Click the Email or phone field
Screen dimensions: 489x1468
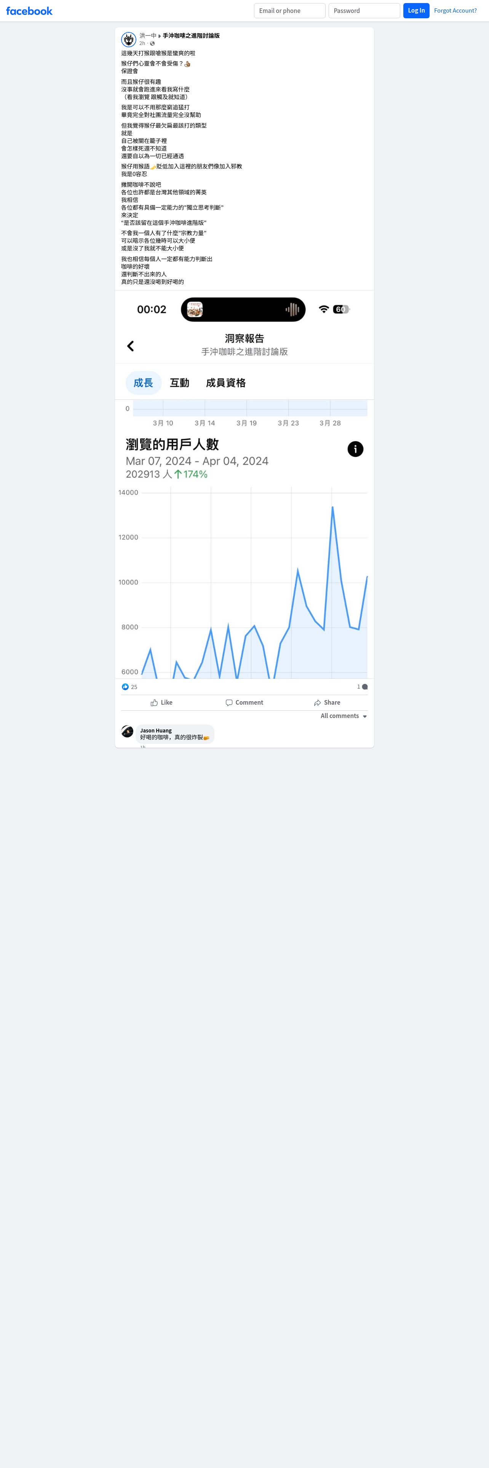(x=289, y=11)
